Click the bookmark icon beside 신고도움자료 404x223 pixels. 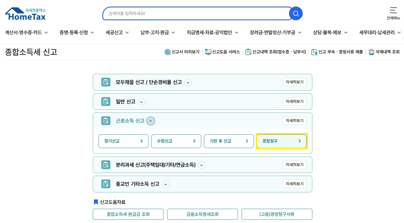[x=96, y=202]
